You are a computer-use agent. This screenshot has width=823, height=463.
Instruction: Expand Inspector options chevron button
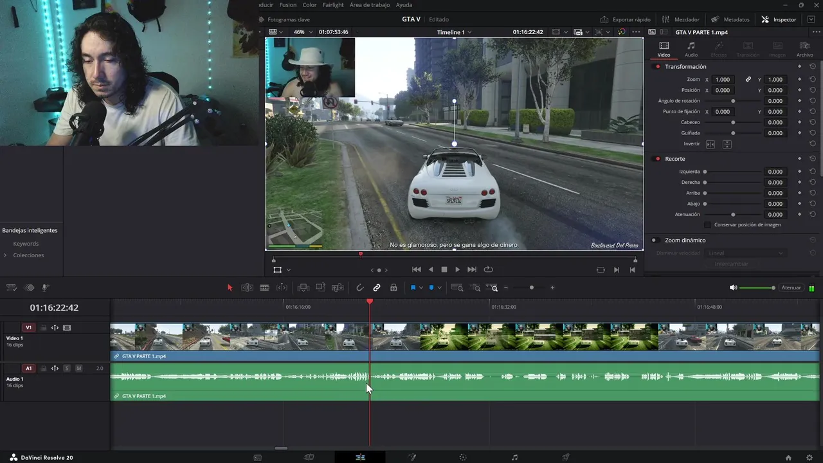[811, 19]
